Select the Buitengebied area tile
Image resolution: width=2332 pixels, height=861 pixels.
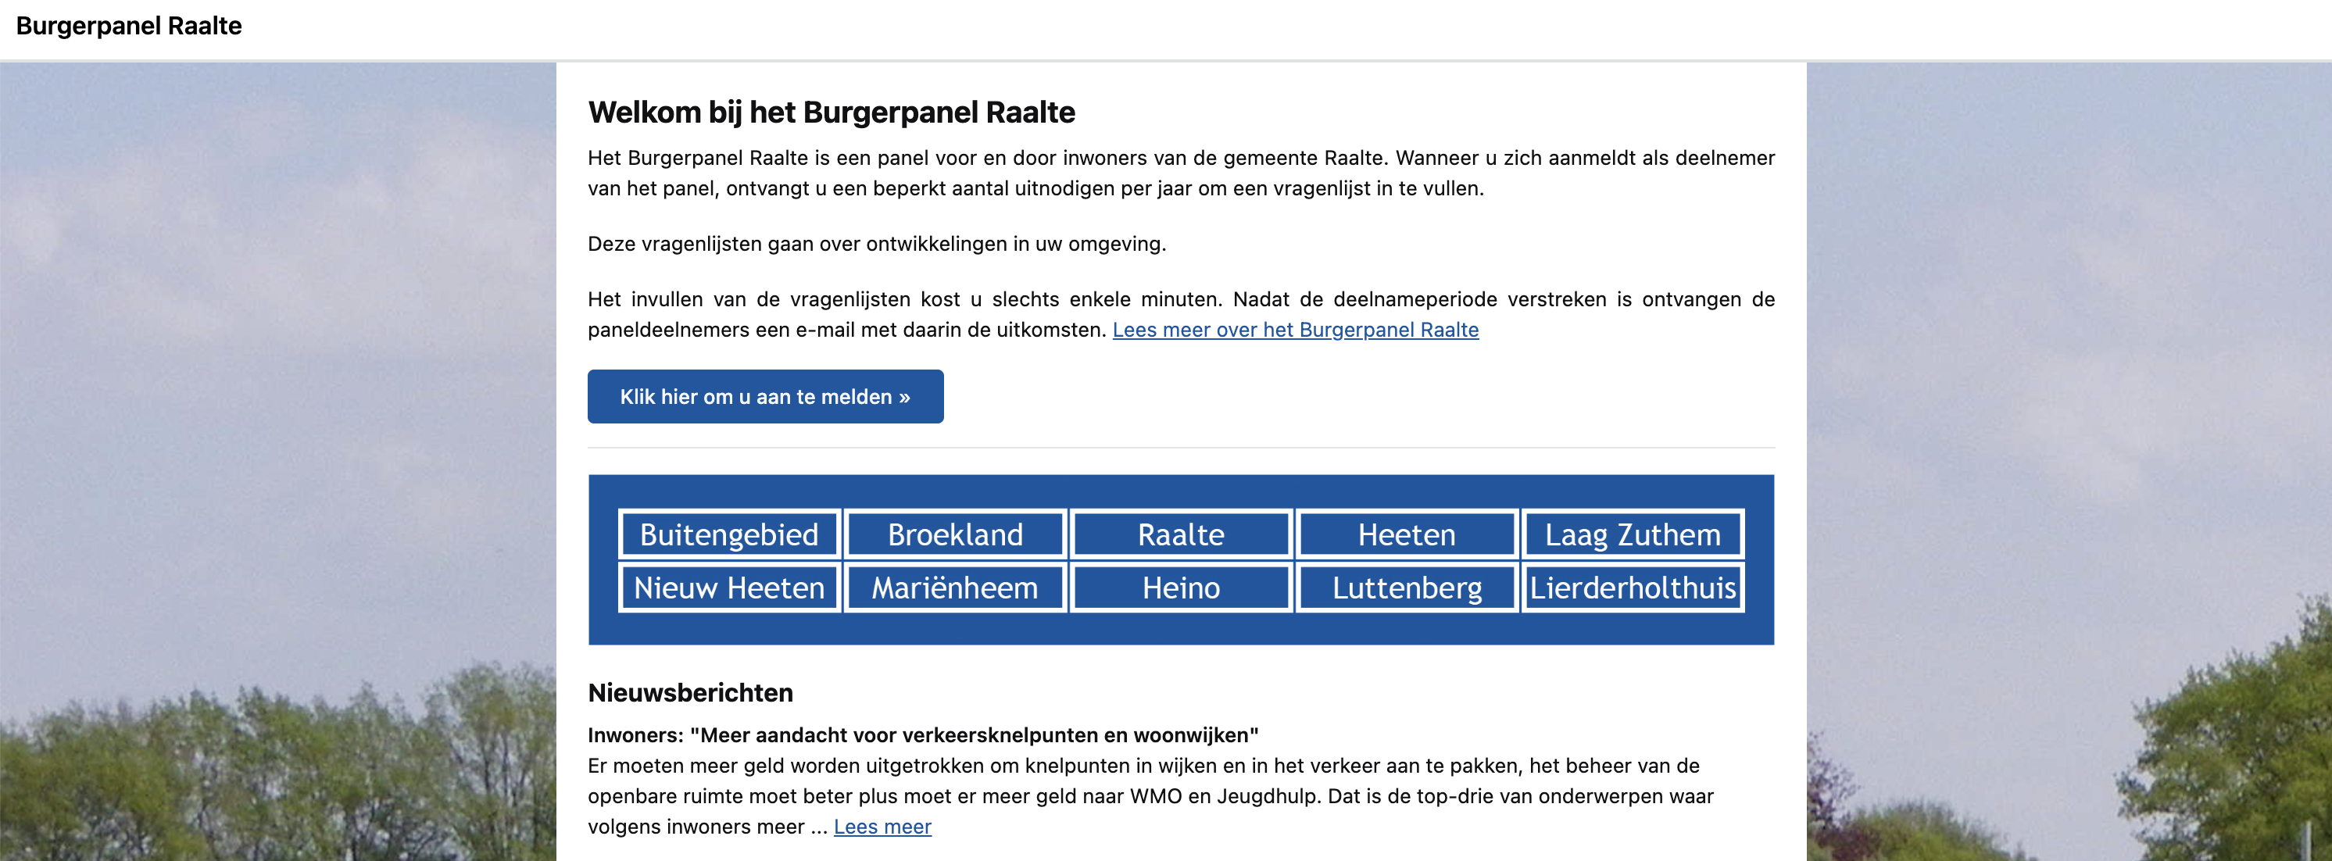click(728, 534)
